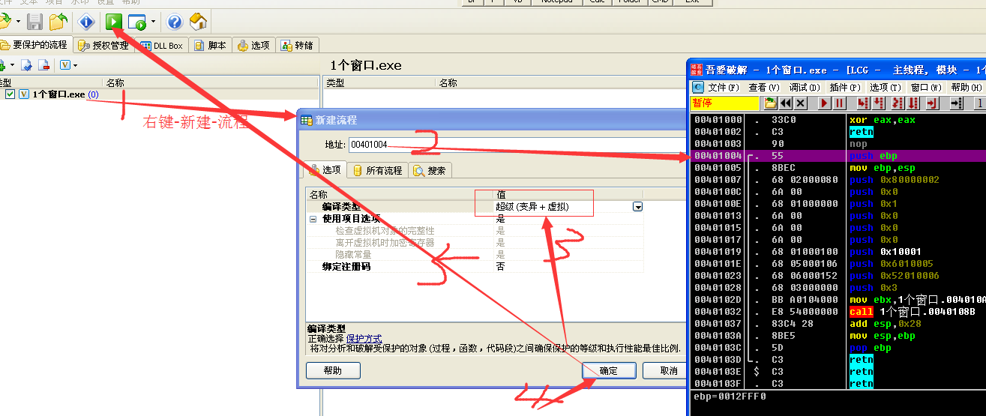Open the 插件(P) menu in debugger
986x416 pixels.
tap(845, 88)
